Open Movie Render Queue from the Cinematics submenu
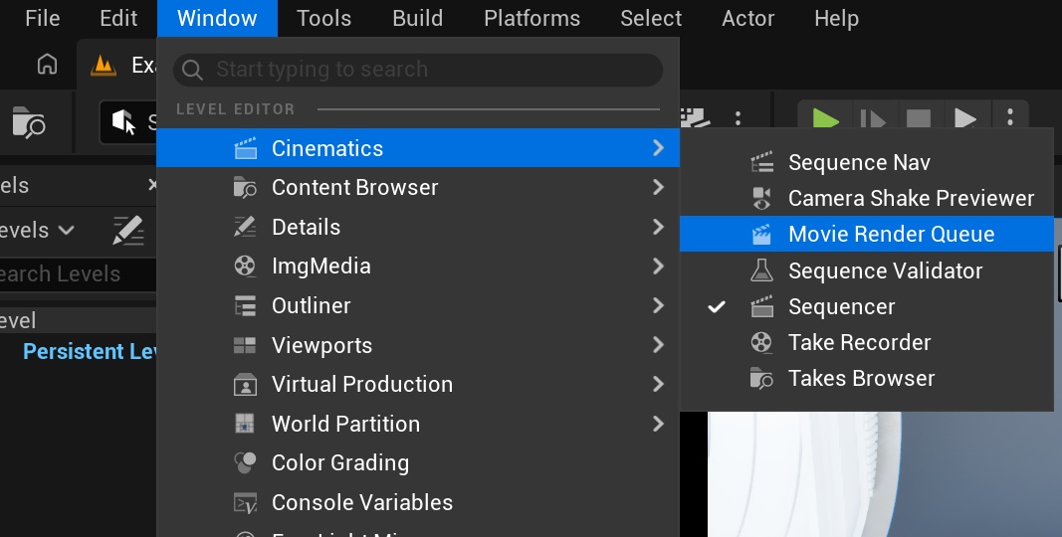This screenshot has height=537, width=1062. click(x=890, y=235)
